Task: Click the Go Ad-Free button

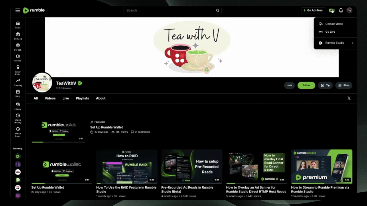Action: [313, 10]
